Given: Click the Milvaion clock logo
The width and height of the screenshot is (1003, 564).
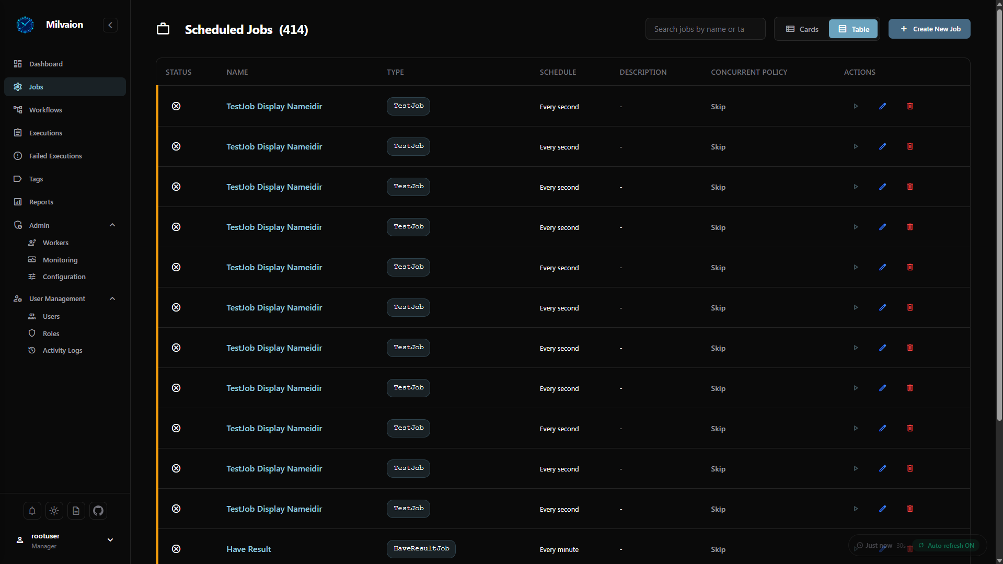Looking at the screenshot, I should [25, 25].
